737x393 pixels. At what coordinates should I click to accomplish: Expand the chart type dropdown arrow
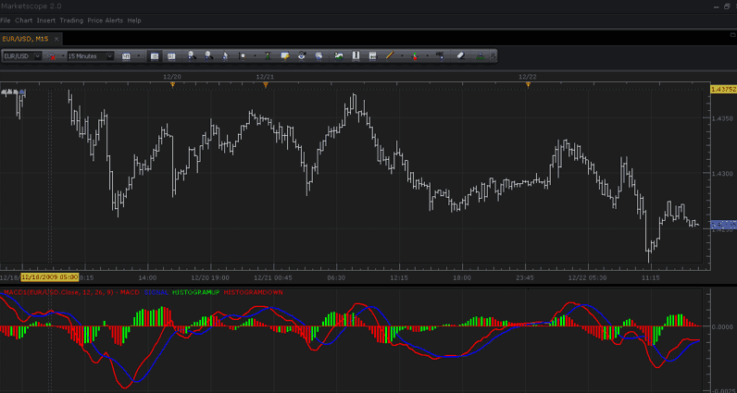(x=139, y=56)
